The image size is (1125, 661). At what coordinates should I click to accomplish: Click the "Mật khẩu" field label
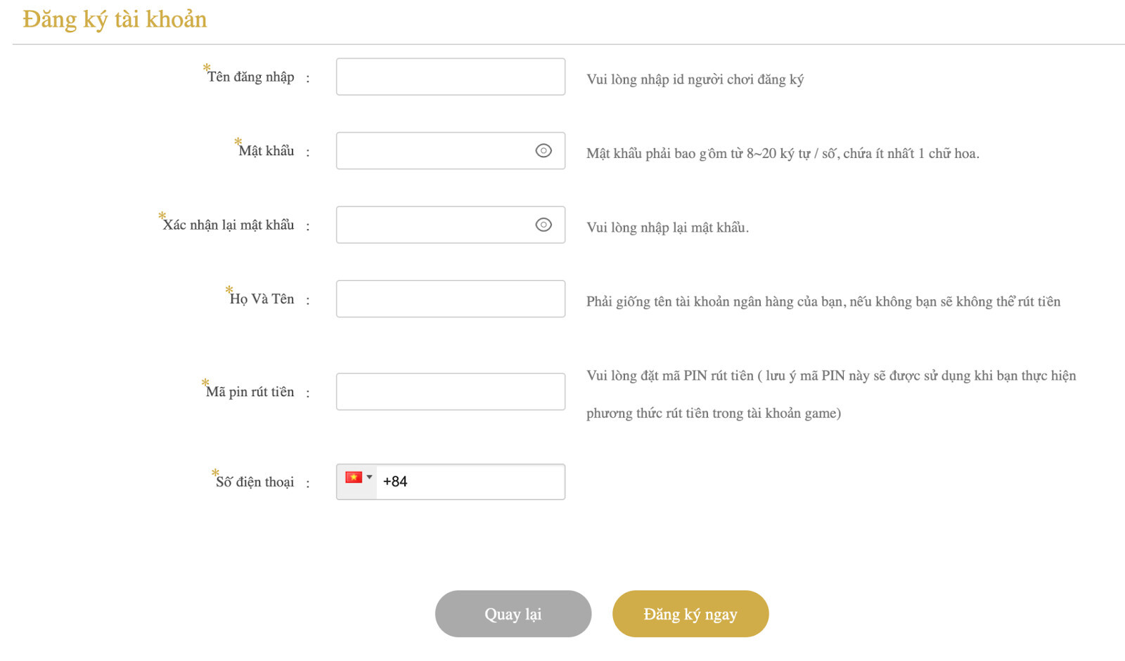[x=266, y=151]
